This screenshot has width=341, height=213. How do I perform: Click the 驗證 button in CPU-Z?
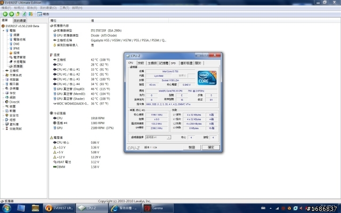pos(192,148)
